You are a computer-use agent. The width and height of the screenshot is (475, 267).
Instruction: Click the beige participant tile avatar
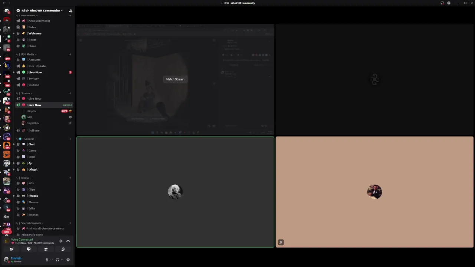coord(374,192)
